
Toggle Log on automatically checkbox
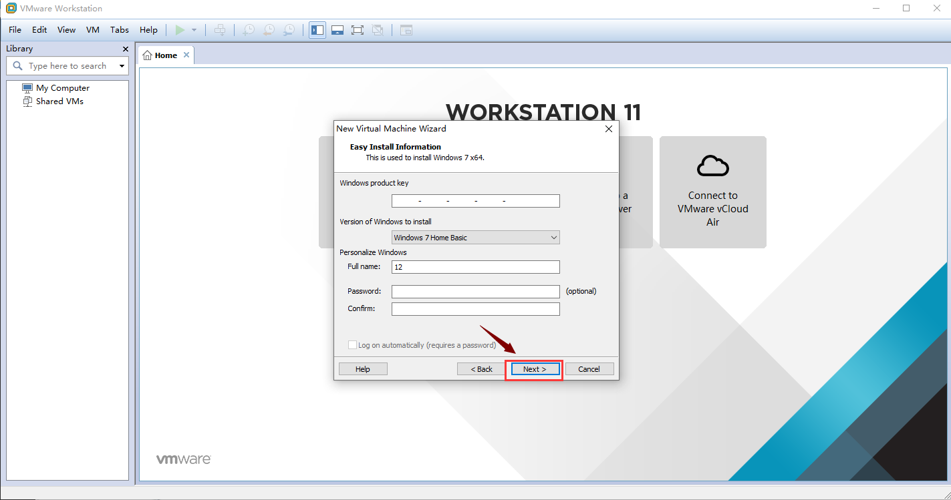pos(353,345)
